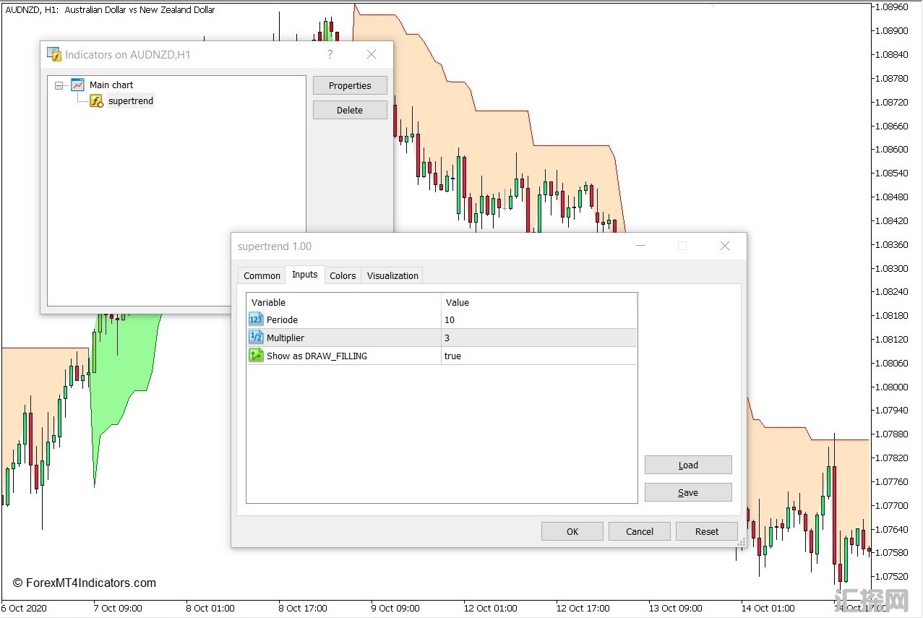Click the help question mark button

[330, 54]
